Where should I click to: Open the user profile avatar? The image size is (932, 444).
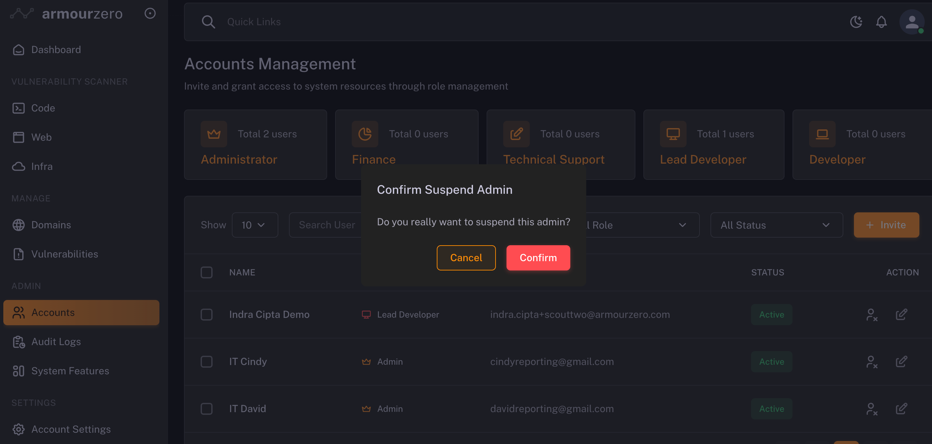coord(911,22)
